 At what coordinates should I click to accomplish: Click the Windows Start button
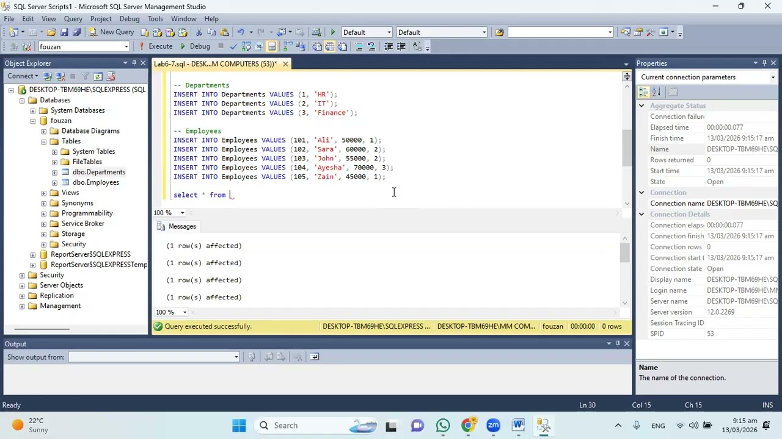coord(239,426)
